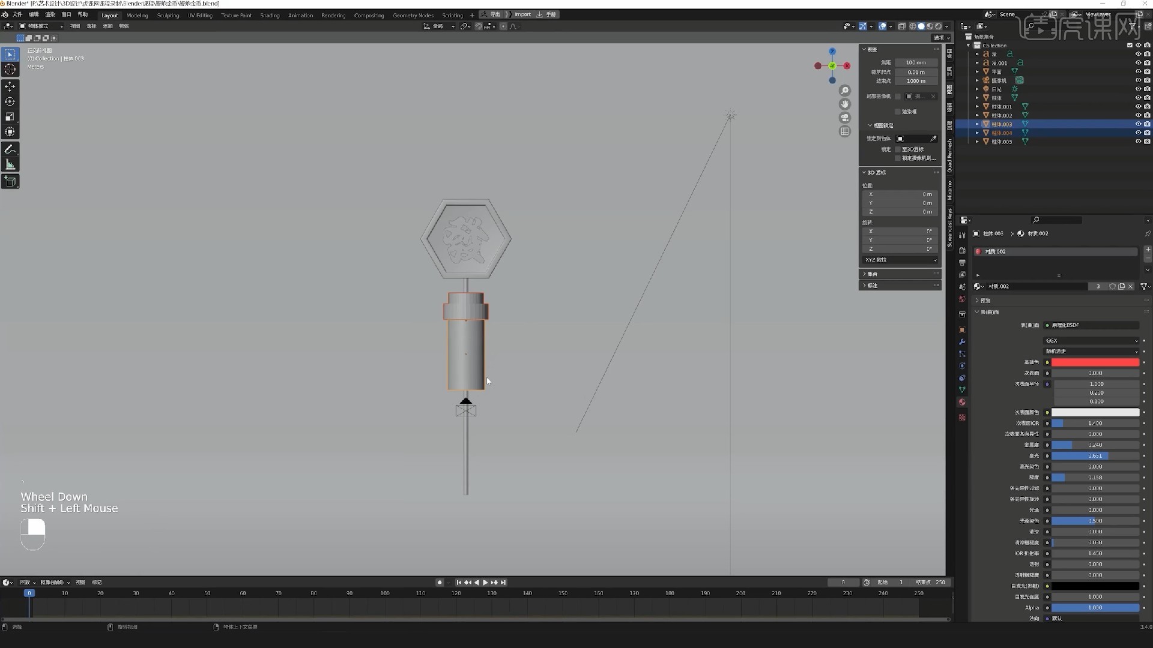Screen dimensions: 1153x648
Task: Toggle render camera icon for 平面
Action: [1147, 71]
